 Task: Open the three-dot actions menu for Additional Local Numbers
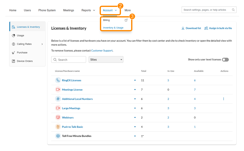tap(224, 99)
